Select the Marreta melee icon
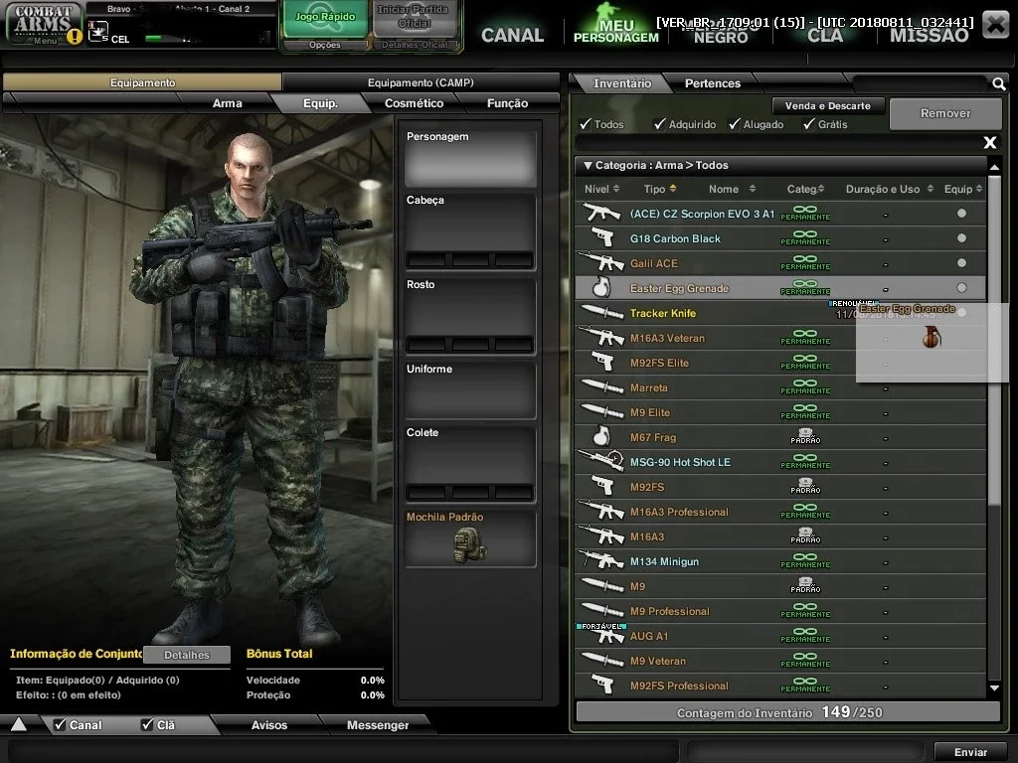This screenshot has width=1018, height=763. [x=601, y=387]
